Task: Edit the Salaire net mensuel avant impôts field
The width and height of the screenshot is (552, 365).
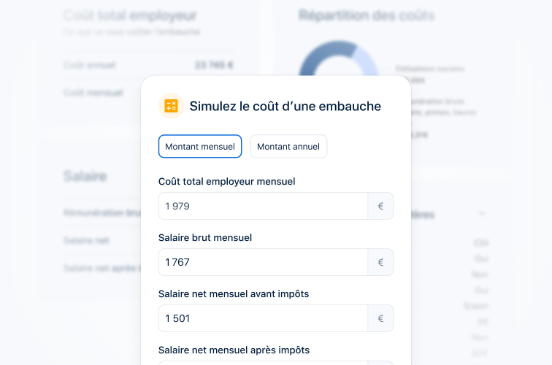Action: (x=263, y=318)
